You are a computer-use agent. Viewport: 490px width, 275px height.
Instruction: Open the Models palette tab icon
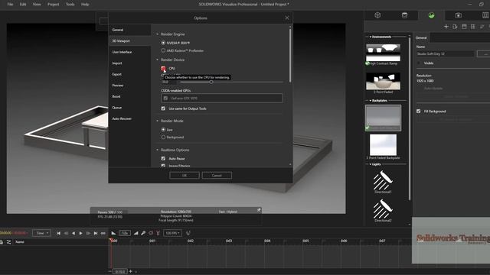377,15
